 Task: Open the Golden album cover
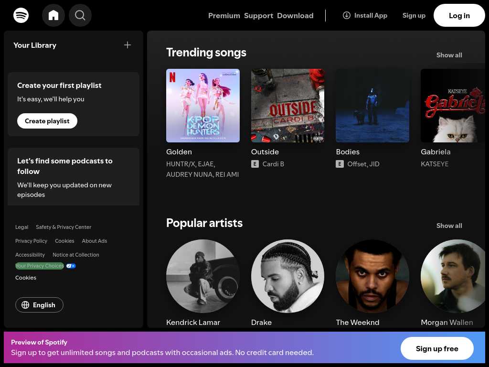coord(203,106)
